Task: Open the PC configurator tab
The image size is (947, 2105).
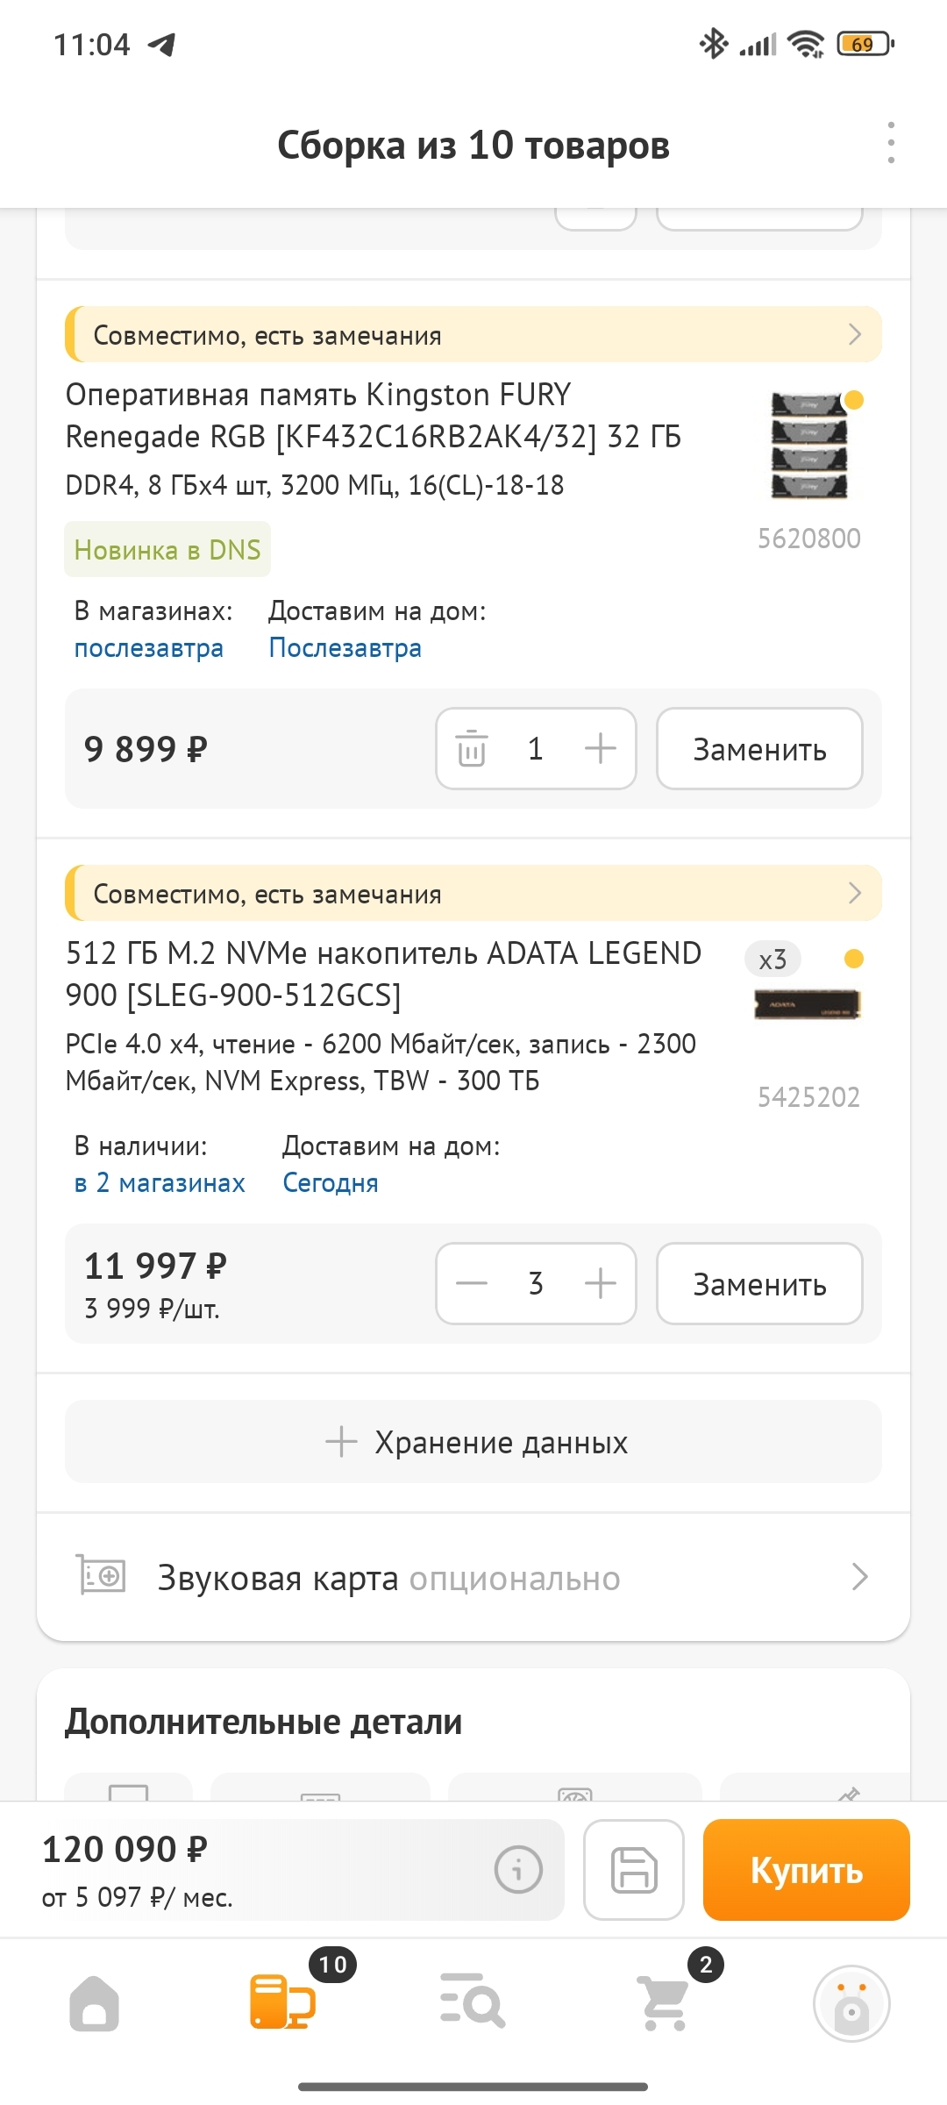Action: (x=282, y=2002)
